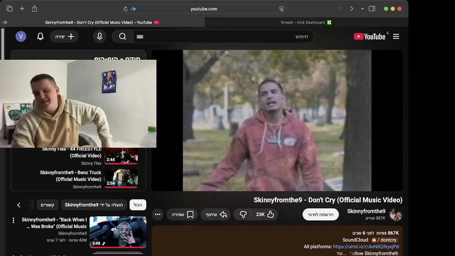The height and width of the screenshot is (256, 455).
Task: Switch to Stream - Kick Dashboard tab
Action: click(306, 22)
